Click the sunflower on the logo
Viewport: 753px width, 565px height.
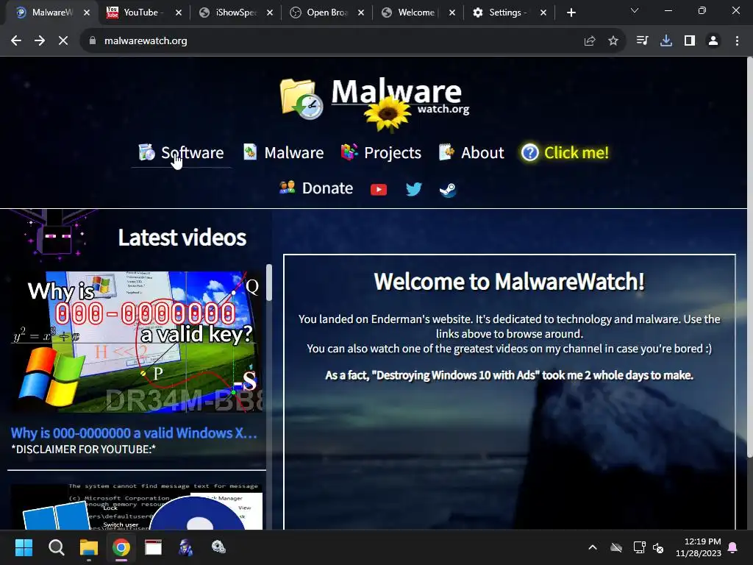click(x=388, y=113)
